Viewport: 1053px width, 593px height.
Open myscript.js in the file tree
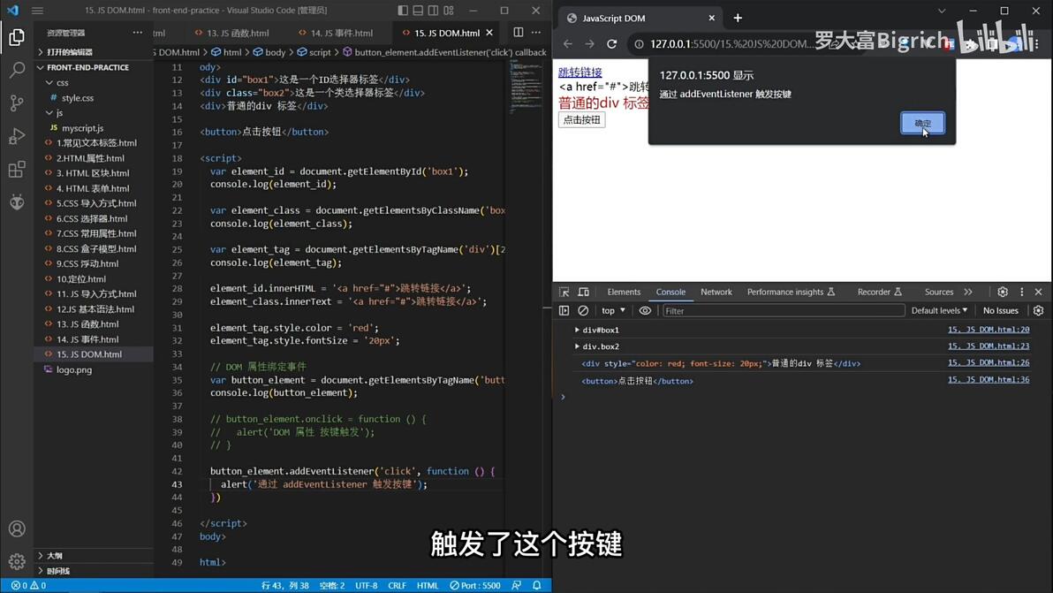click(83, 128)
